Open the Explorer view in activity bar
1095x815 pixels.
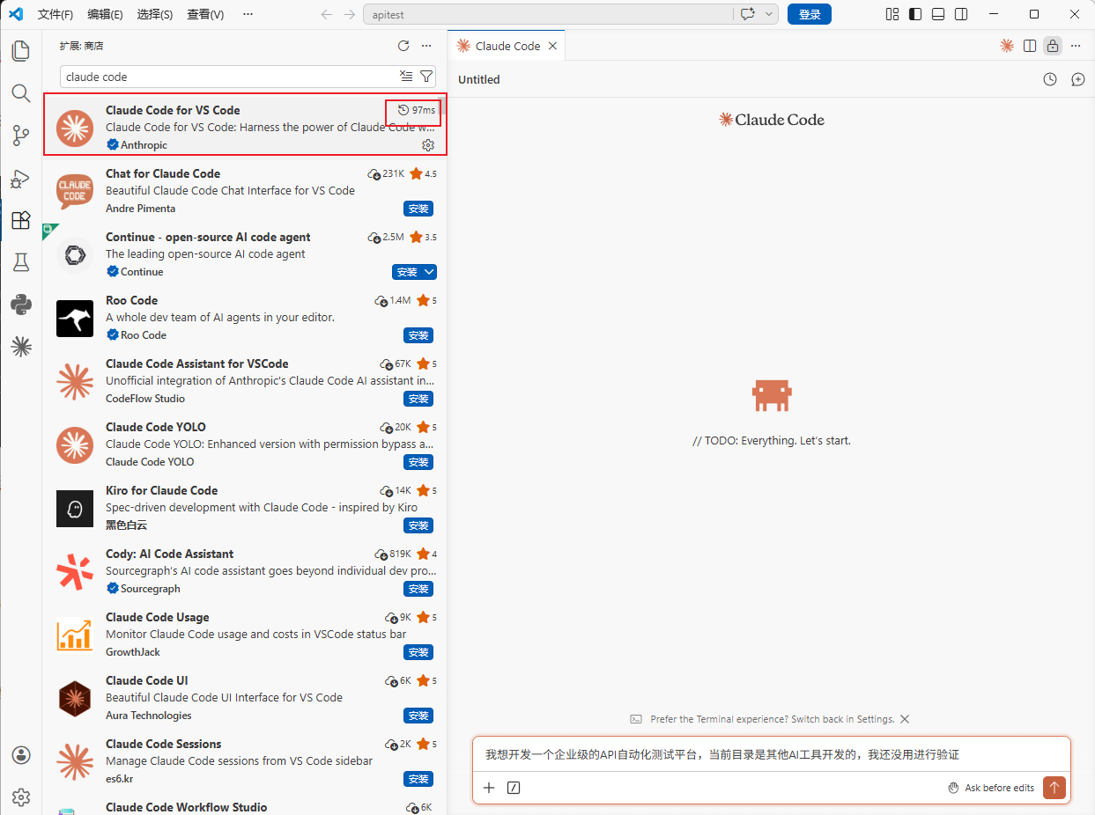pyautogui.click(x=21, y=51)
